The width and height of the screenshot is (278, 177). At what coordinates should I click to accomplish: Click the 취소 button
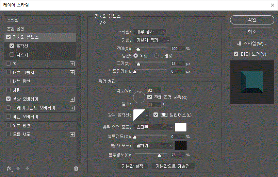[252, 32]
